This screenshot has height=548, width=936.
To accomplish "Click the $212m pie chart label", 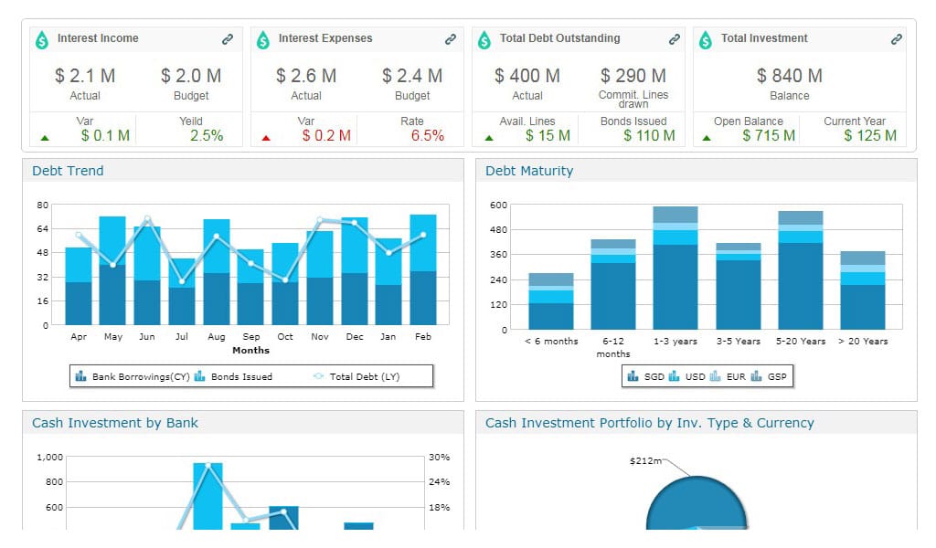I will point(646,460).
